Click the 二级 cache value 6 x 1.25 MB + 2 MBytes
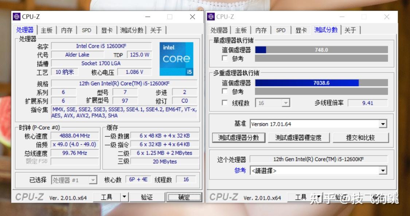The width and height of the screenshot is (410, 216). point(165,153)
